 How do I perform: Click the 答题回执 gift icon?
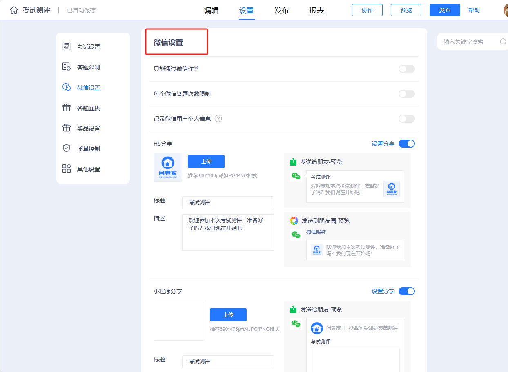point(67,108)
